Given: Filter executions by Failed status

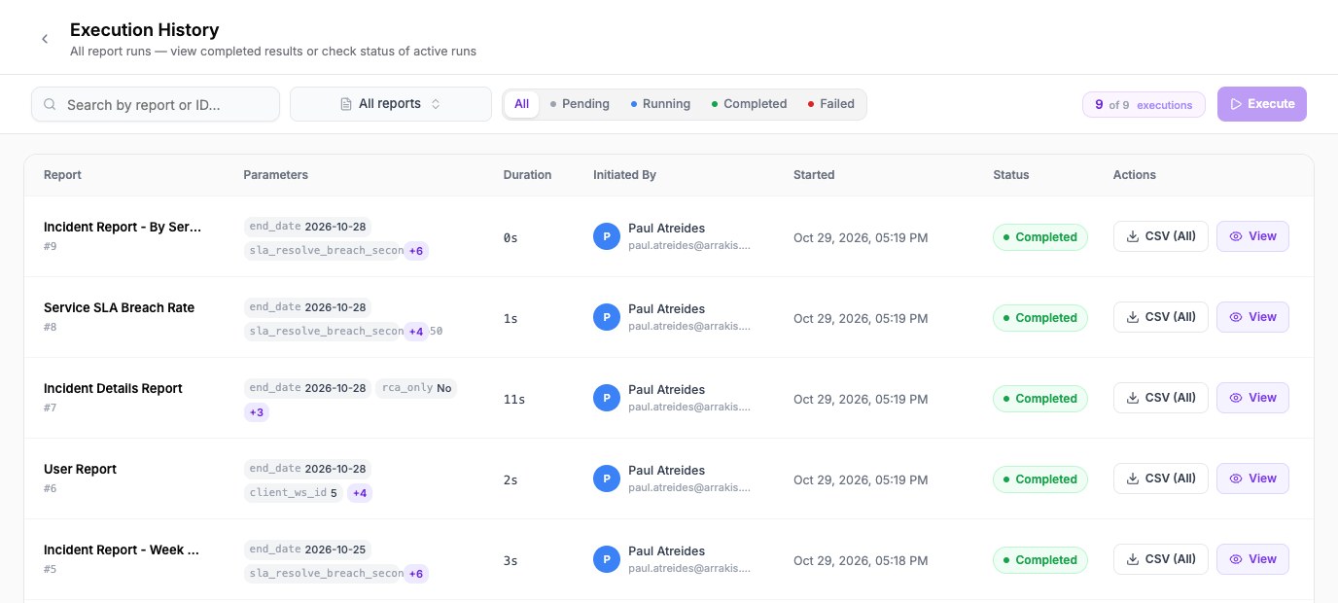Looking at the screenshot, I should pos(831,104).
